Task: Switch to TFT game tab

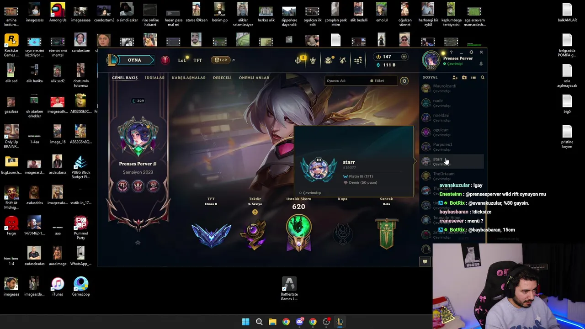Action: [197, 60]
